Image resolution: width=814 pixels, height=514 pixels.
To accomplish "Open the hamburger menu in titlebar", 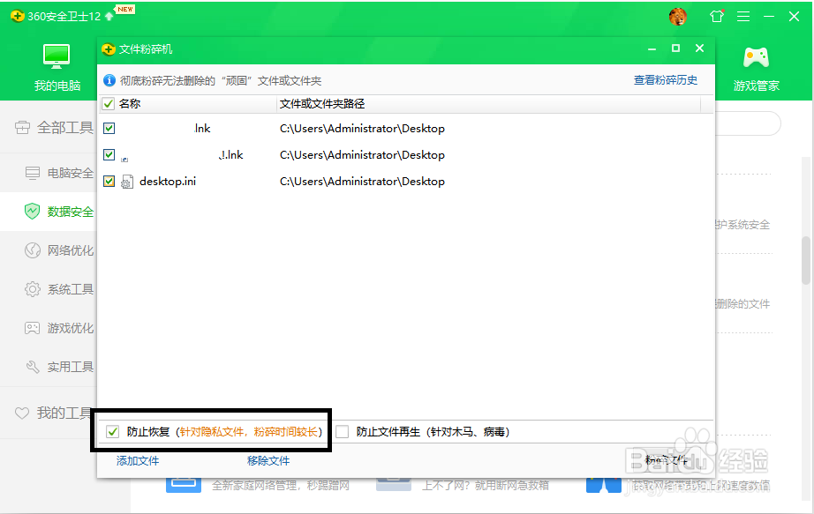I will (x=744, y=16).
